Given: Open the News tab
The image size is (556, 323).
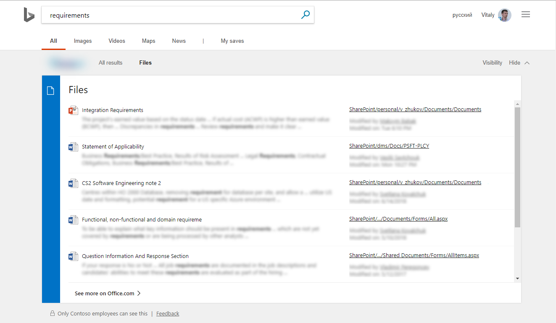Looking at the screenshot, I should (x=179, y=41).
